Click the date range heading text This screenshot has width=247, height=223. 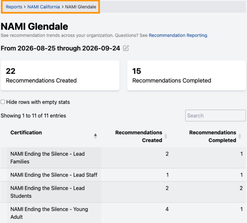tap(60, 48)
